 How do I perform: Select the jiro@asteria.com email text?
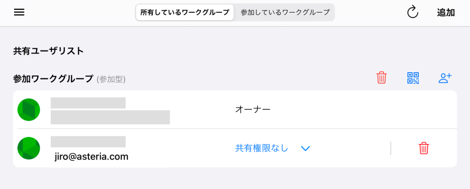pos(92,156)
